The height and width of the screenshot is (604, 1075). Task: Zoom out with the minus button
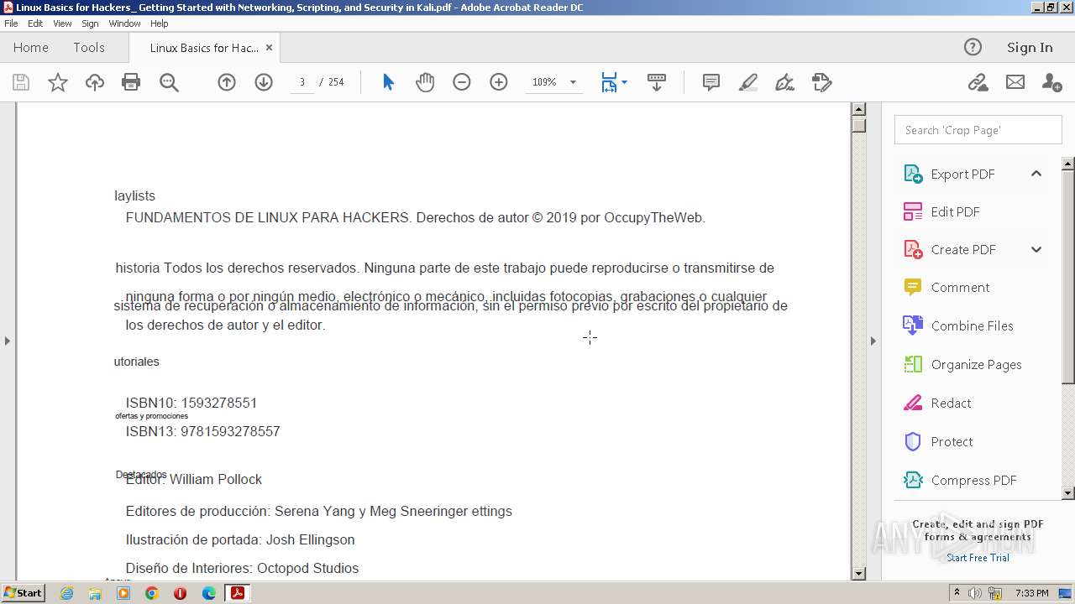pos(462,82)
